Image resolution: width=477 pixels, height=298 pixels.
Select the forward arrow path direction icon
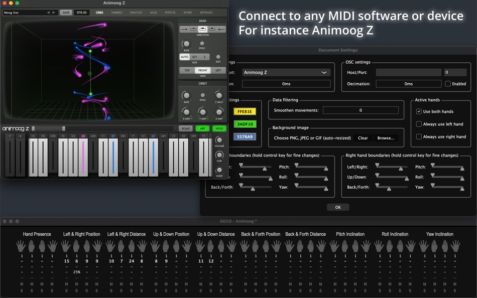(x=184, y=29)
